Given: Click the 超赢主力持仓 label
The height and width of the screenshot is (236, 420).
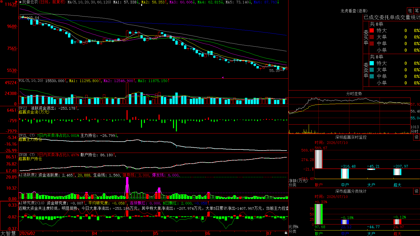Looking at the screenshot, I should click(x=30, y=140).
